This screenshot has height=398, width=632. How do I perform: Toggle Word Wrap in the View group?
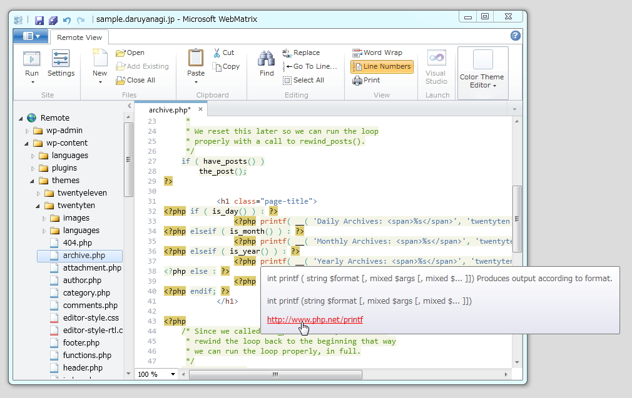[377, 53]
